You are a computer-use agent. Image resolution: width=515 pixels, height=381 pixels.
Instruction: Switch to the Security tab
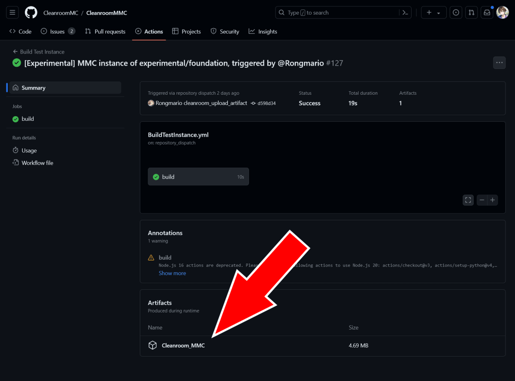point(224,31)
